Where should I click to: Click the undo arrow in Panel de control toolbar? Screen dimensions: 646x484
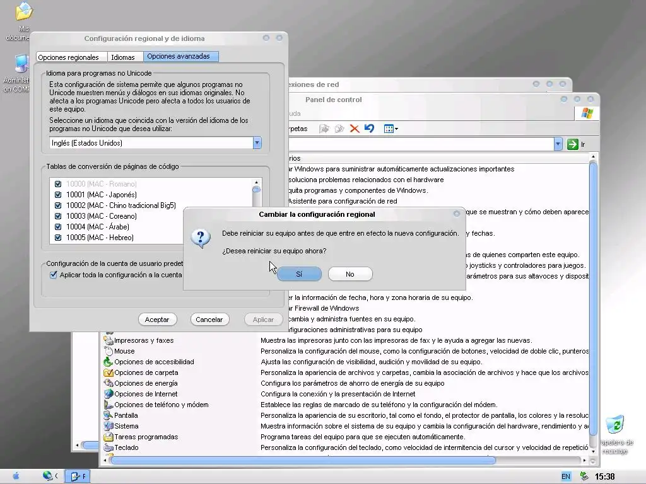click(x=370, y=129)
